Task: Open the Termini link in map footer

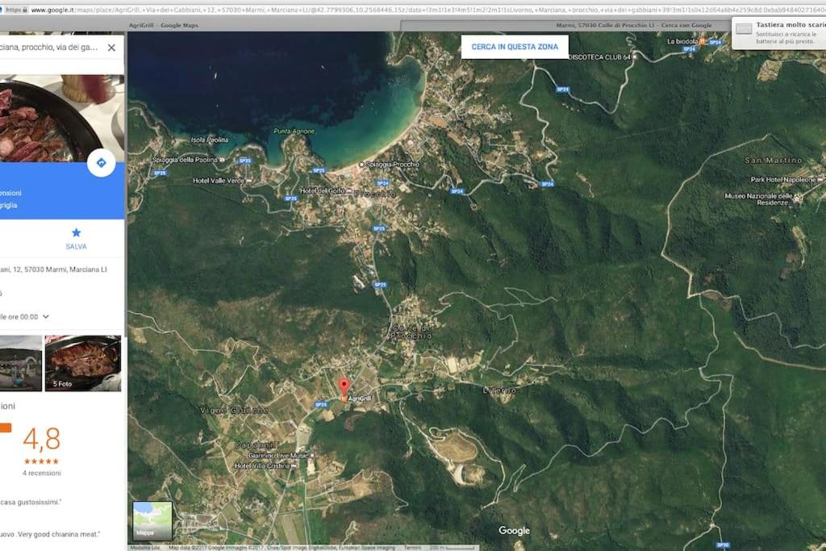Action: pyautogui.click(x=411, y=548)
